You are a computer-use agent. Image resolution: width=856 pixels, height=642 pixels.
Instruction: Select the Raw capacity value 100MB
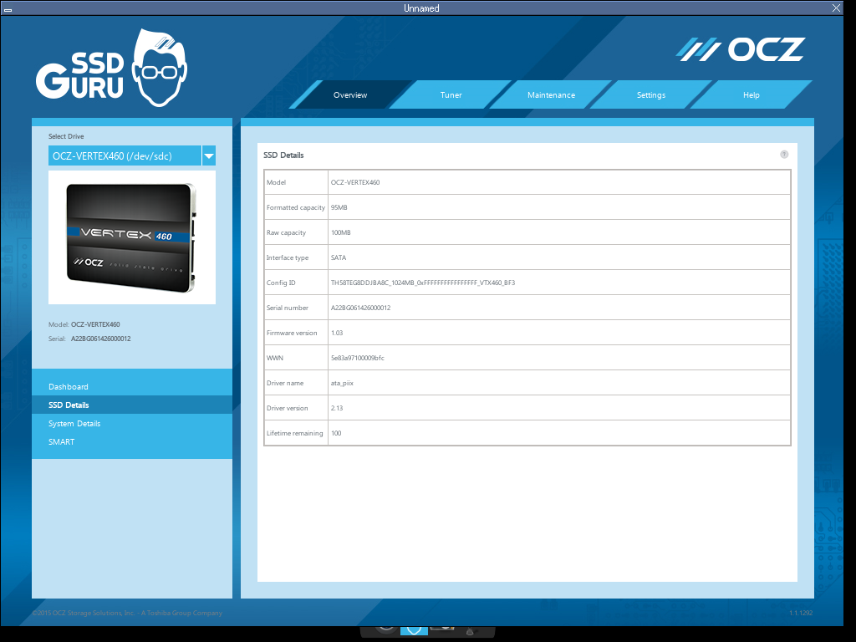tap(341, 232)
